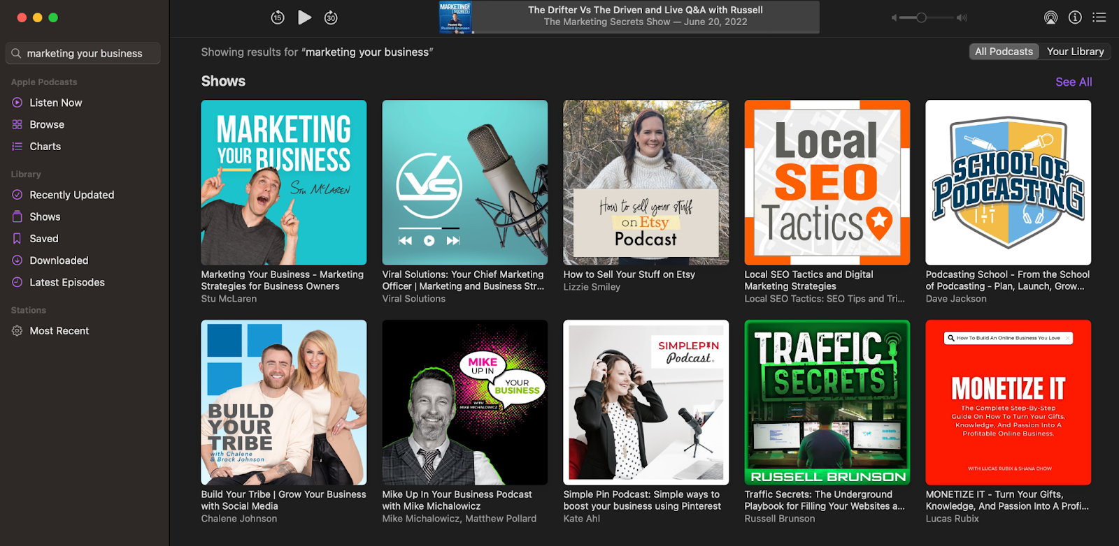Open How to Sell Your Stuff on Etsy artwork
The width and height of the screenshot is (1119, 546).
coord(646,182)
